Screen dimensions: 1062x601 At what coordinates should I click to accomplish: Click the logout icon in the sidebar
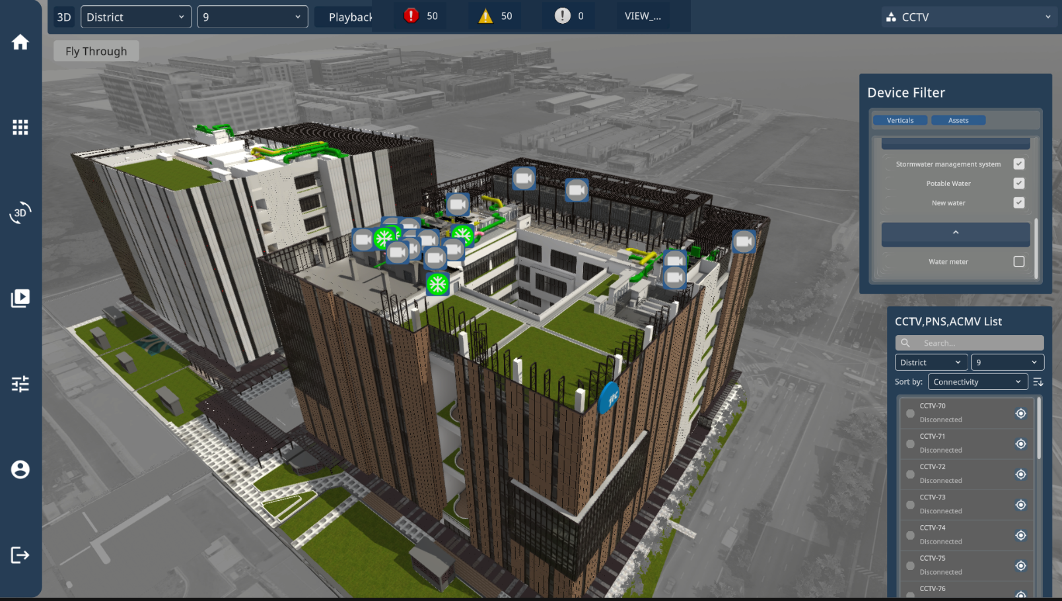20,555
